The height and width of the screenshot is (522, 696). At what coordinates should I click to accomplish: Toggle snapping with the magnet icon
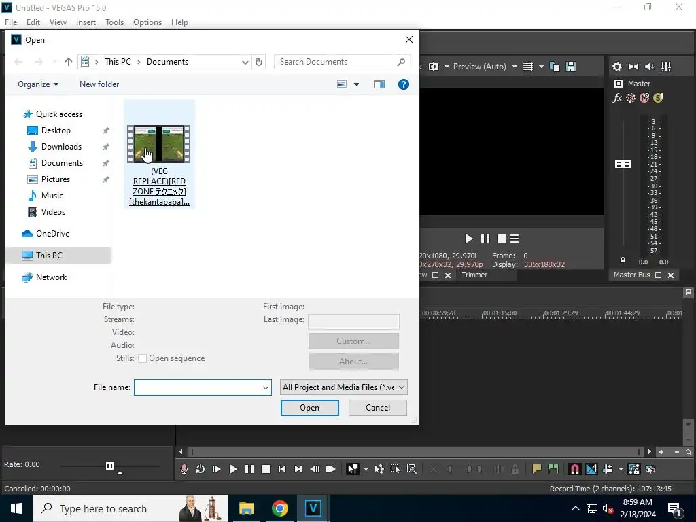pos(574,469)
